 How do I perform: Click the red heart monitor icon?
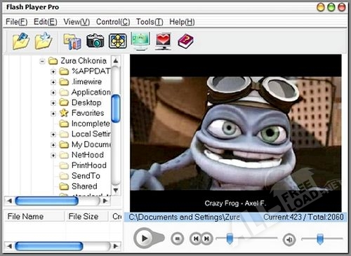coord(163,41)
